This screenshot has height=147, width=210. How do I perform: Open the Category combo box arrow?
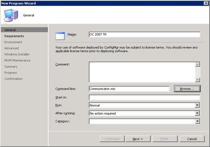click(x=197, y=121)
